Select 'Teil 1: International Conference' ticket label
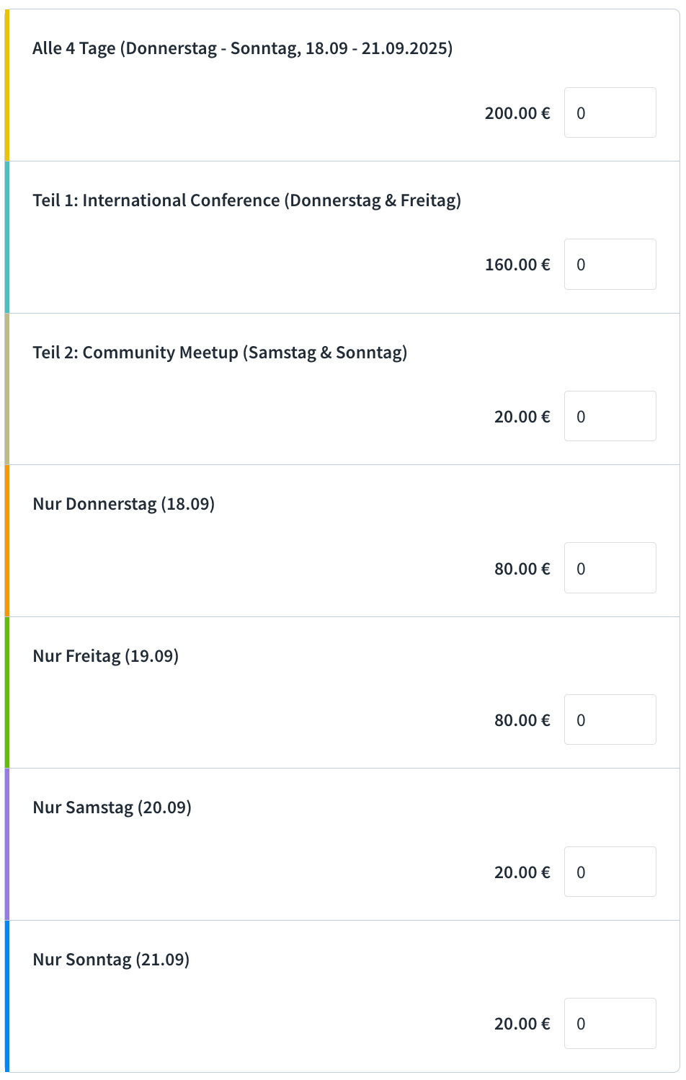Viewport: 686px width, 1080px height. [x=246, y=200]
